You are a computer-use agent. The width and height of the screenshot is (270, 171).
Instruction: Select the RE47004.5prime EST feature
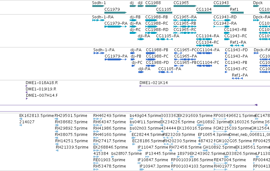coord(221,163)
